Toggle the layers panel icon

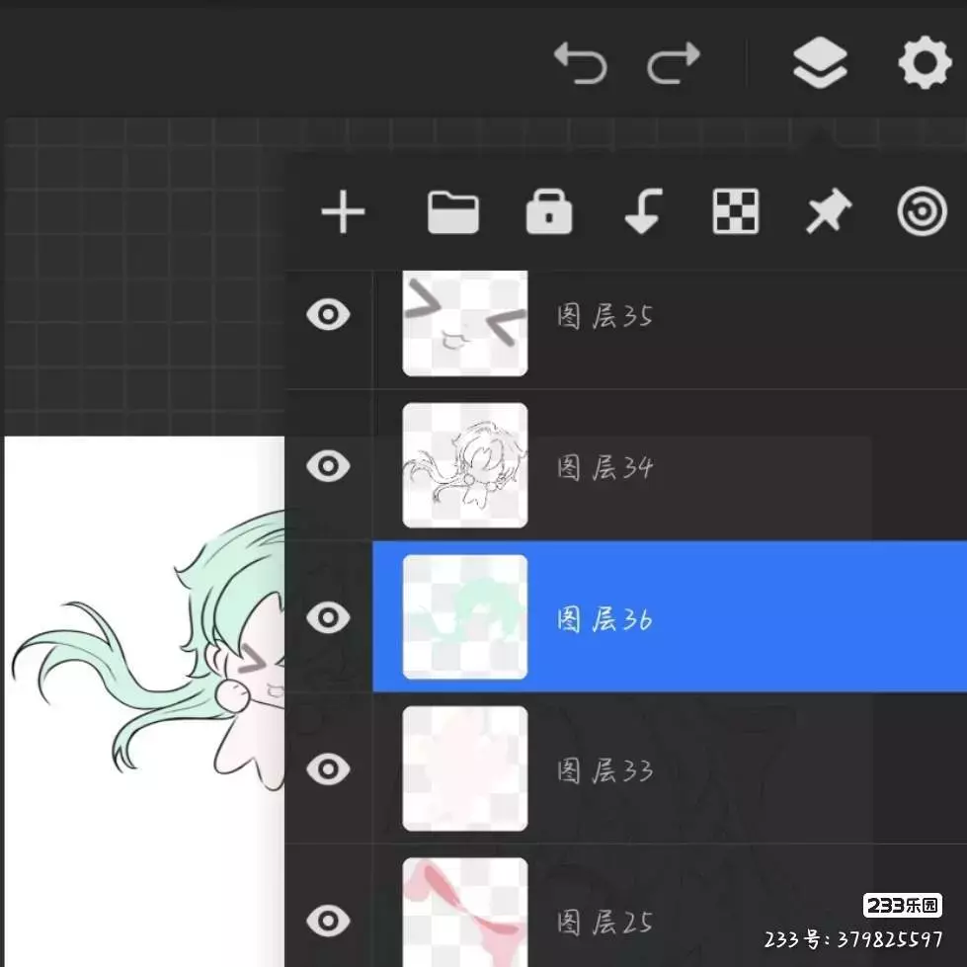pyautogui.click(x=820, y=63)
